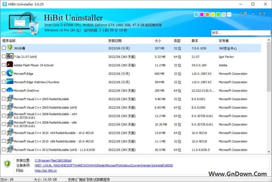
Task: Click the shield icon in details panel
Action: click(7, 164)
